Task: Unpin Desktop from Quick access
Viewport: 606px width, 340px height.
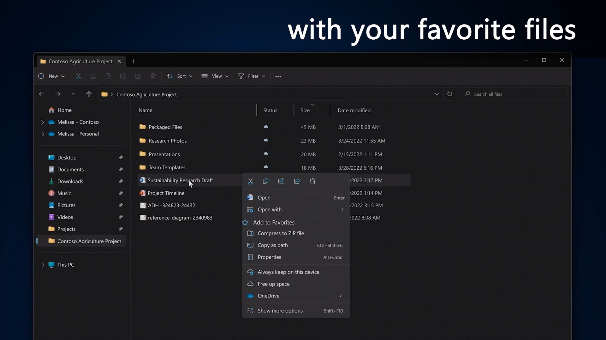Action: [121, 157]
